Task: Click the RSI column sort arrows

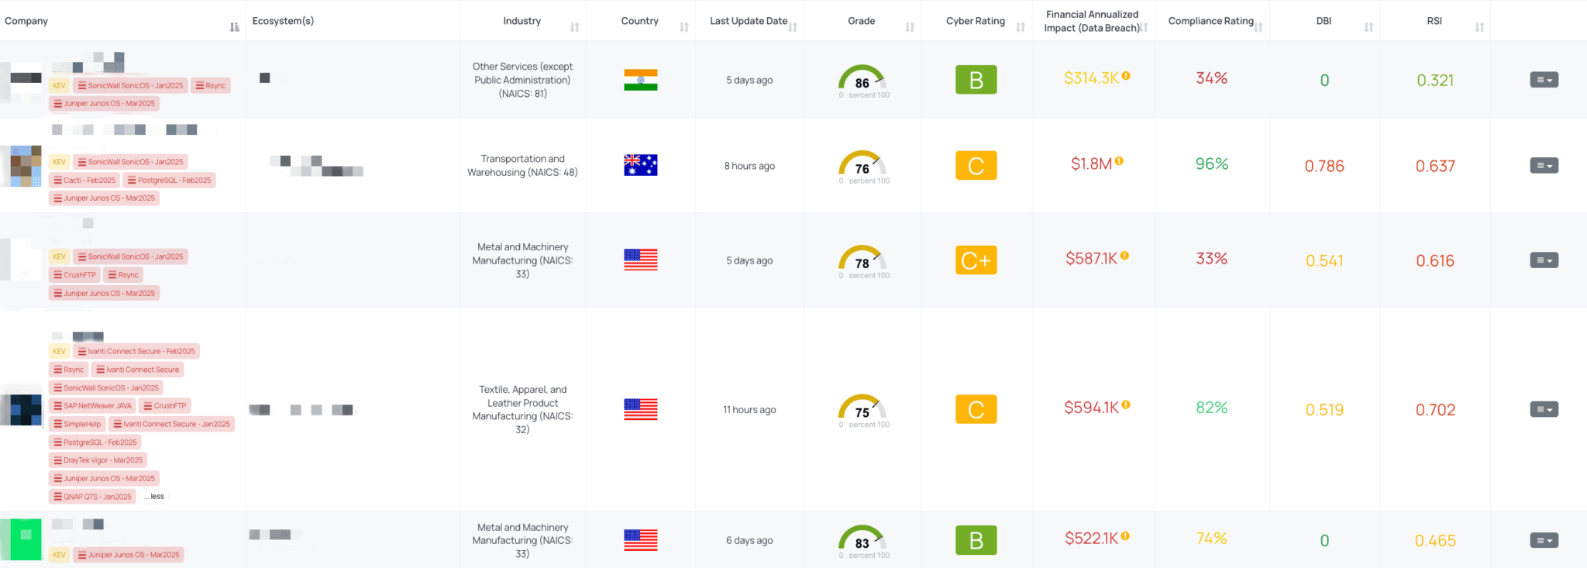Action: 1479,27
